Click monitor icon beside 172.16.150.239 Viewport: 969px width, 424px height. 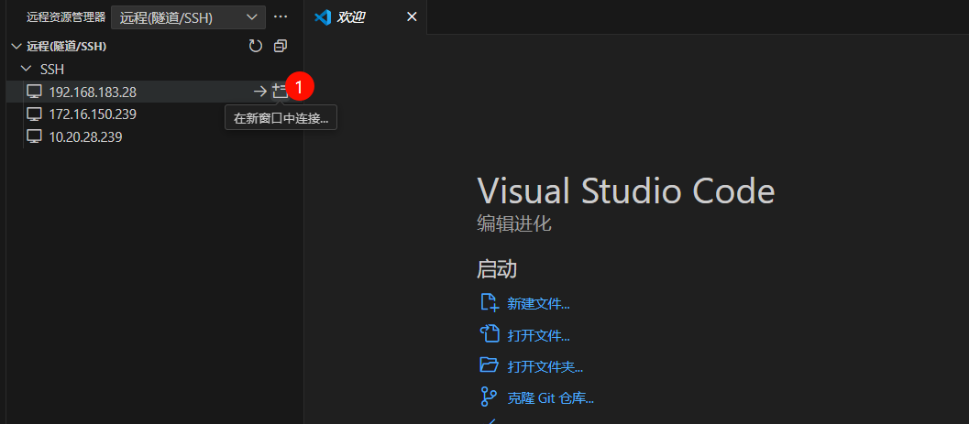[35, 114]
